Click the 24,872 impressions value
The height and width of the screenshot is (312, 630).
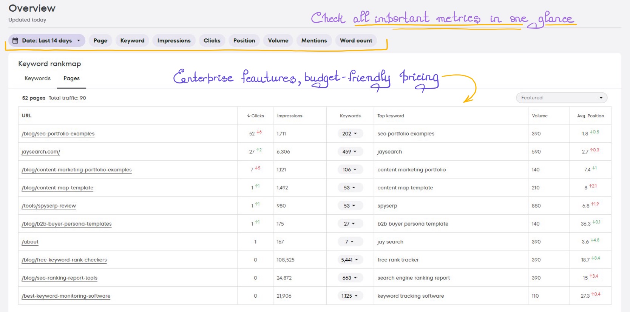click(284, 278)
